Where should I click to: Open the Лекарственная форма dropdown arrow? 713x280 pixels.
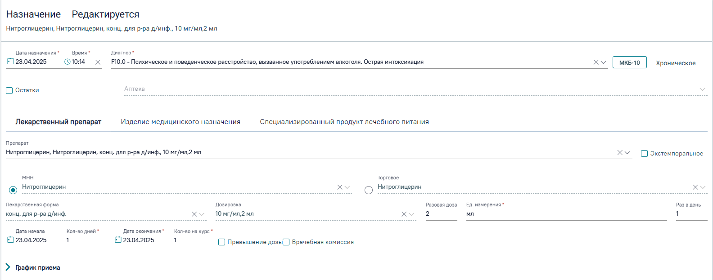tap(202, 214)
